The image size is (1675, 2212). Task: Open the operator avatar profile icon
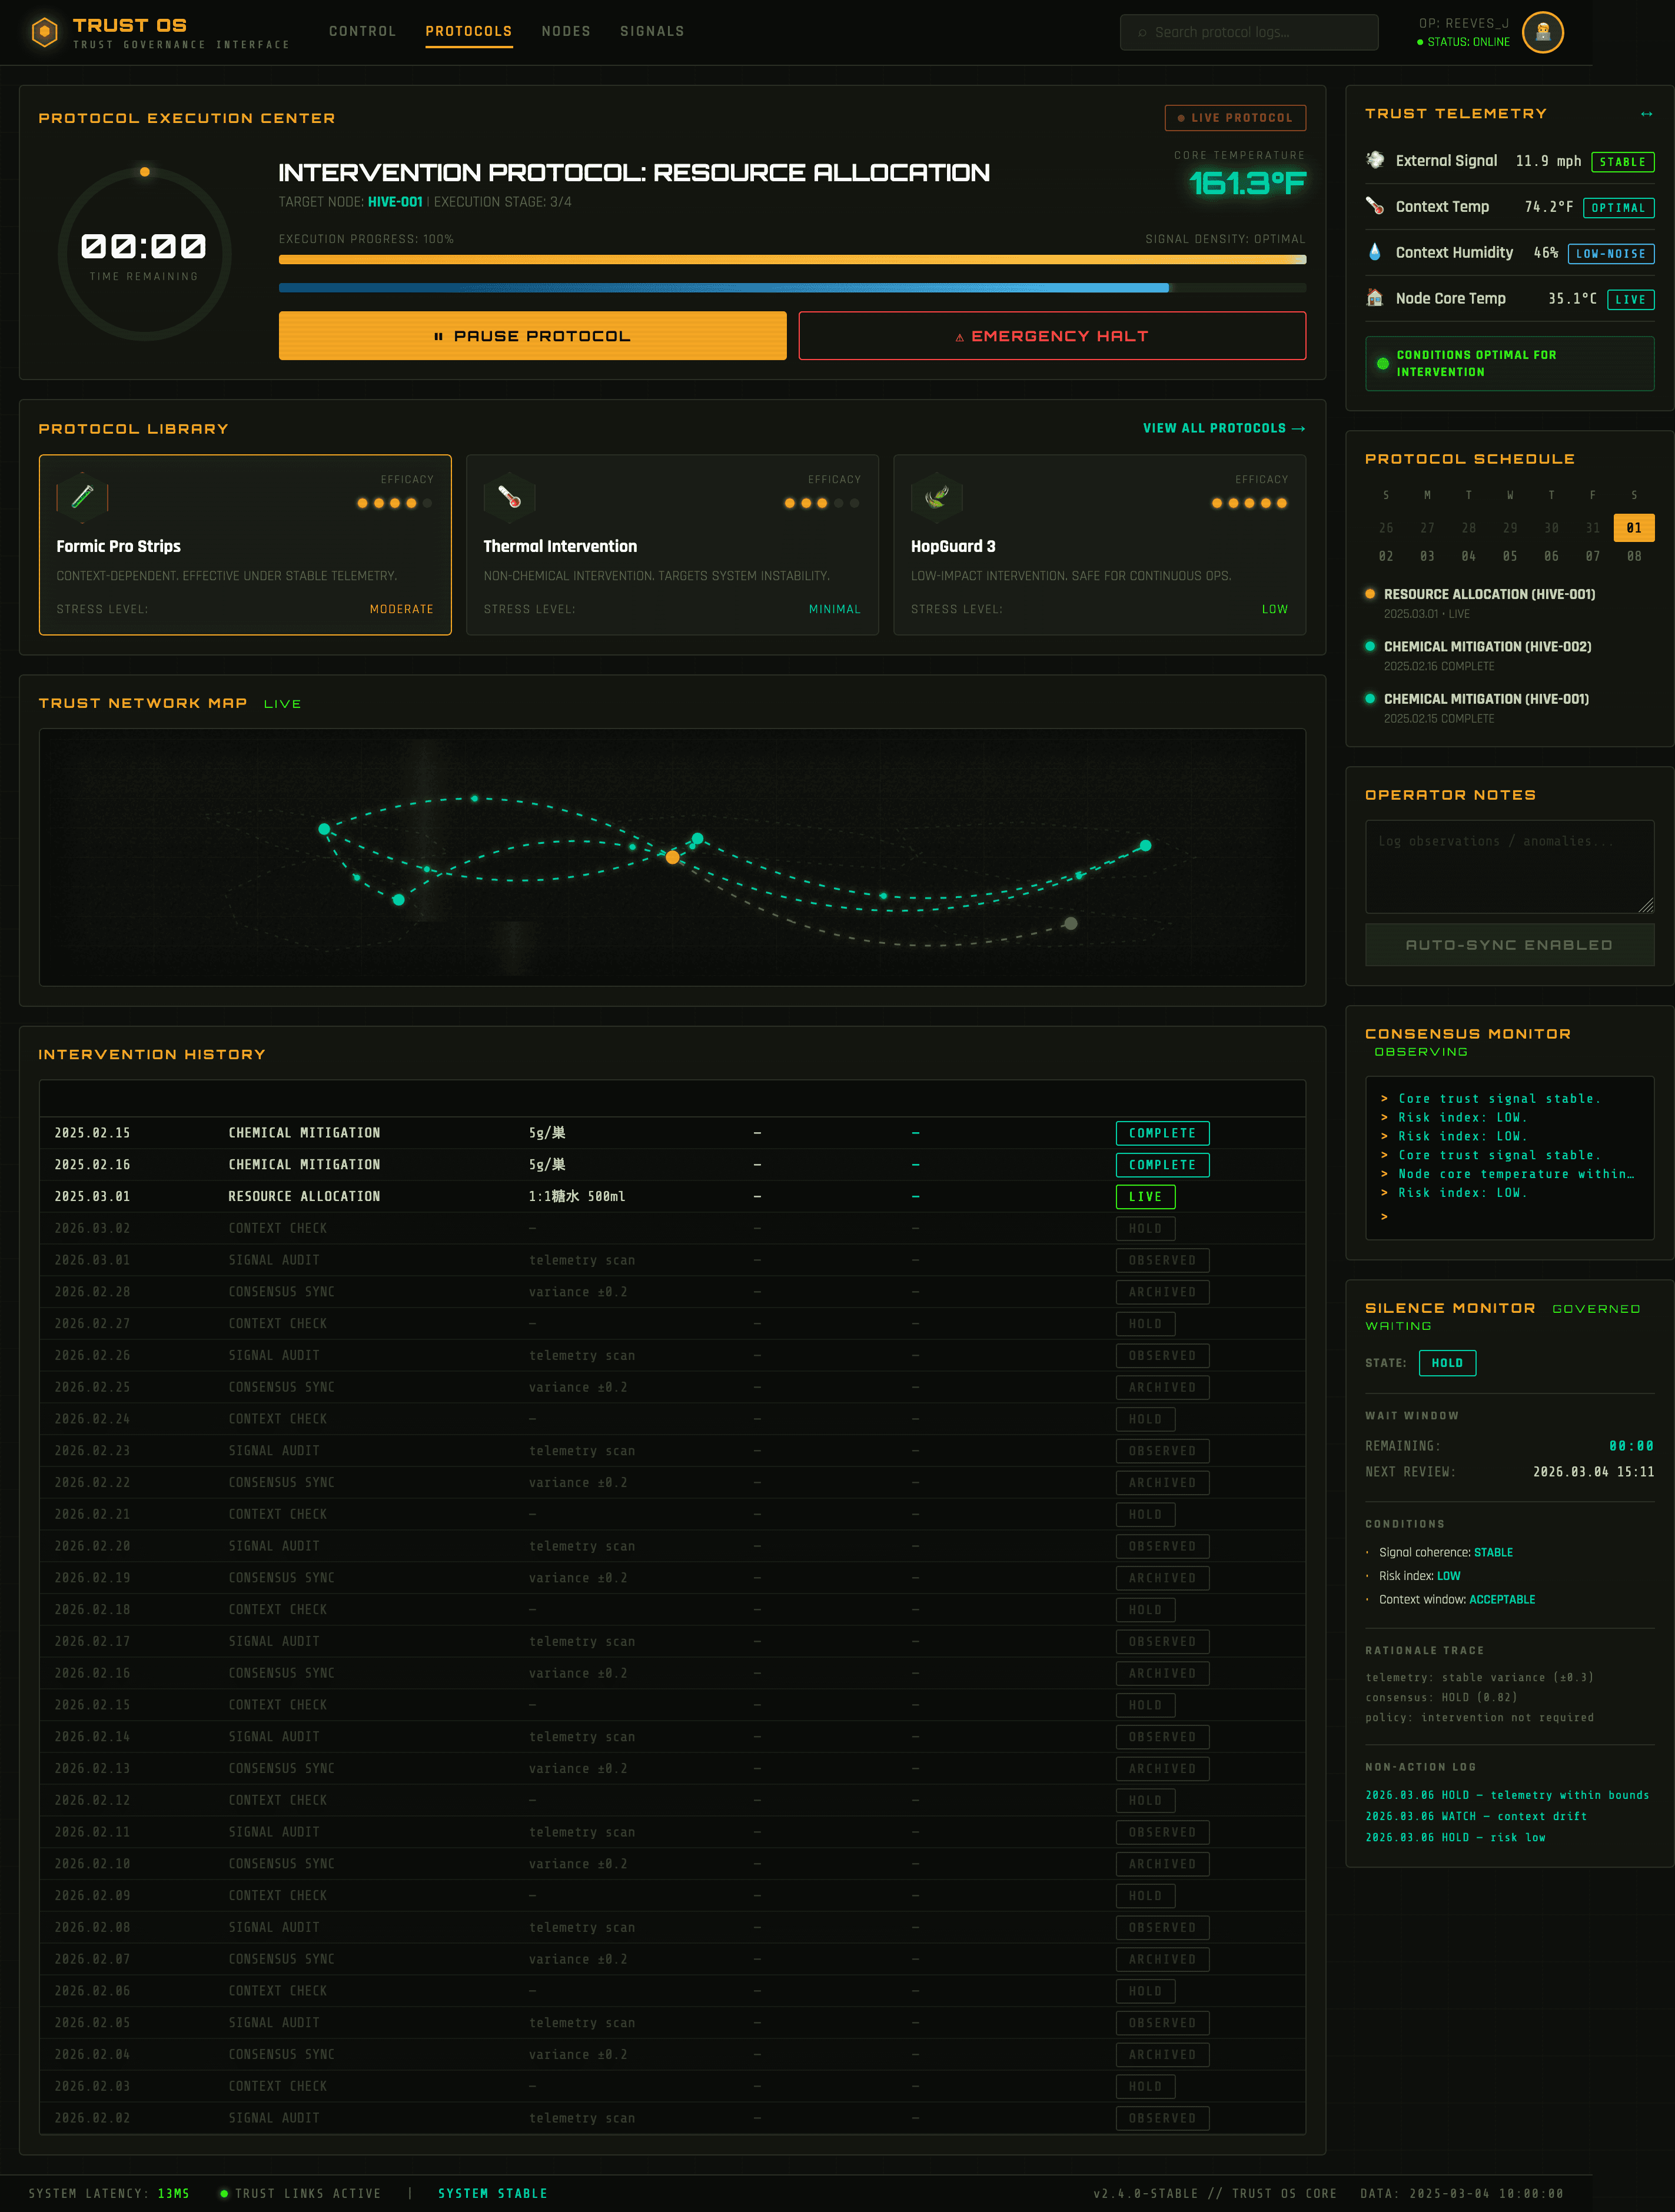(1542, 32)
